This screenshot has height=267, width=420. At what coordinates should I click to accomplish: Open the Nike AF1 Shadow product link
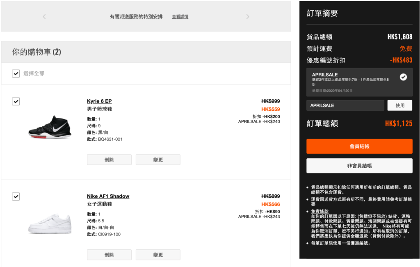(108, 196)
